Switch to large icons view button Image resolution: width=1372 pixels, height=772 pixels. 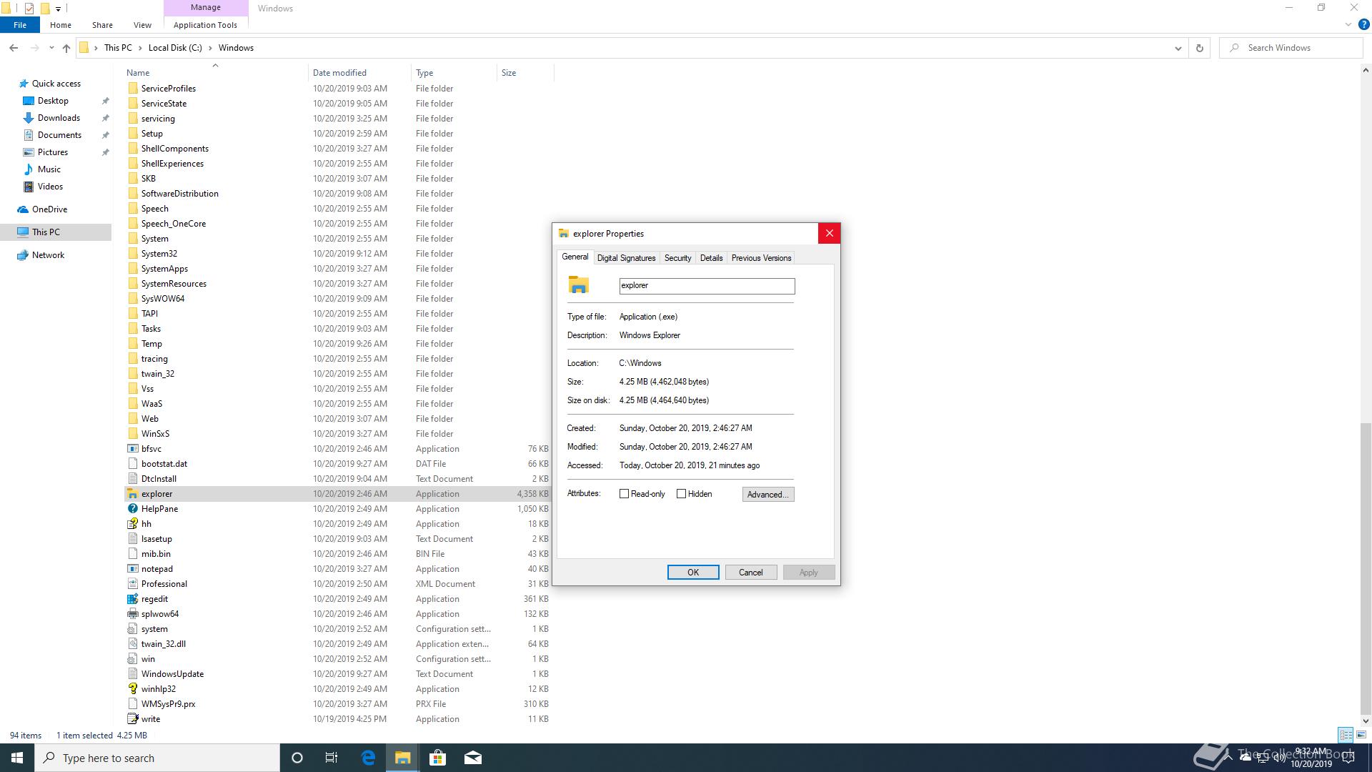(x=1361, y=735)
